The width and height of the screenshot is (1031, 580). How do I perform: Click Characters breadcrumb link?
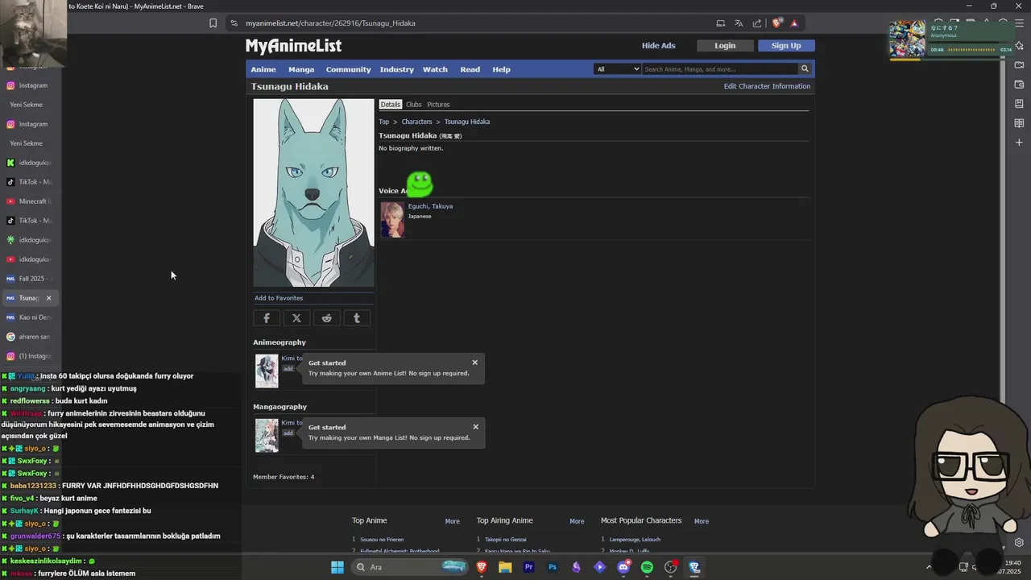tap(416, 122)
